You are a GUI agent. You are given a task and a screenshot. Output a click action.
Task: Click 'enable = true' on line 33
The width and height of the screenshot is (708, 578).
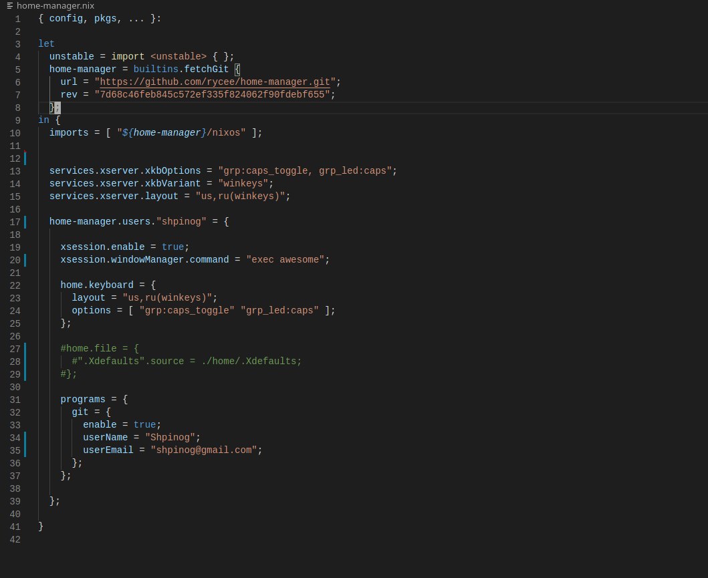(x=119, y=424)
